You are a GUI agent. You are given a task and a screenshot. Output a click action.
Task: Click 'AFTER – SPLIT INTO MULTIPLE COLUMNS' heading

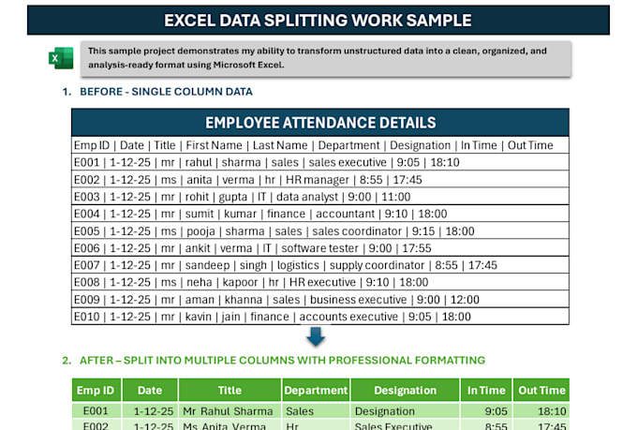pyautogui.click(x=282, y=360)
